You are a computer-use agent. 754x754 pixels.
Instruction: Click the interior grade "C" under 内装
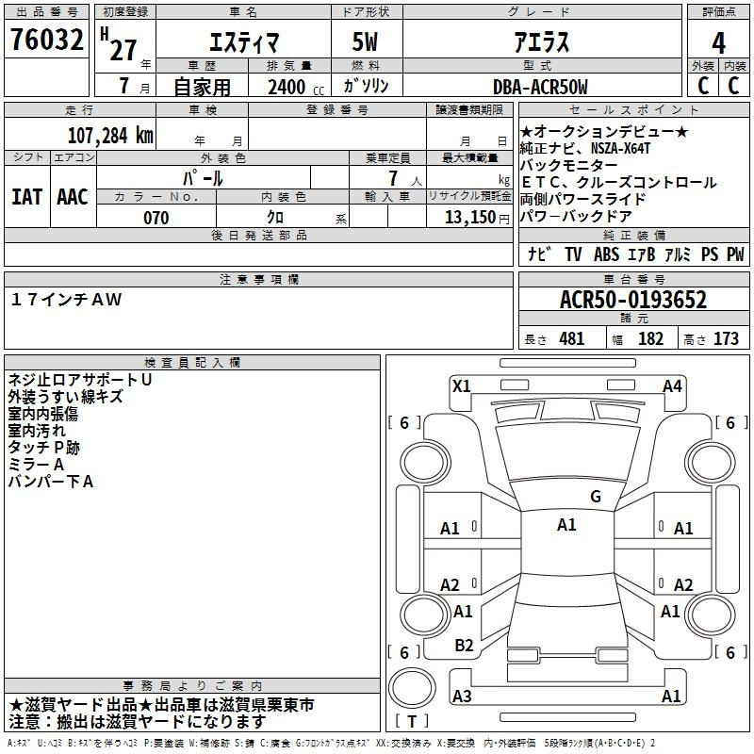pos(733,86)
